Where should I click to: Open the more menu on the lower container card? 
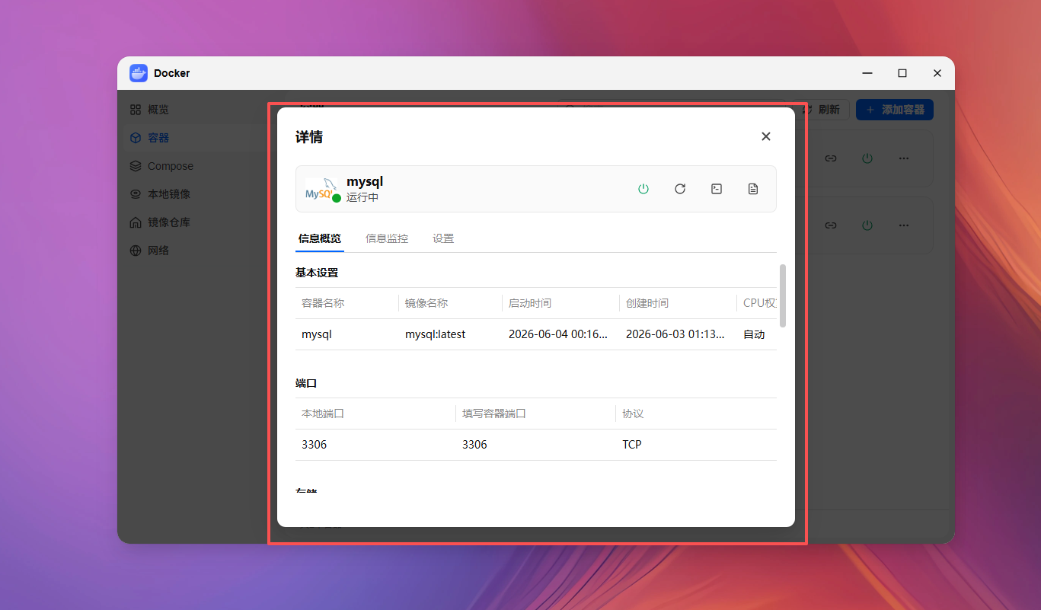(x=904, y=225)
